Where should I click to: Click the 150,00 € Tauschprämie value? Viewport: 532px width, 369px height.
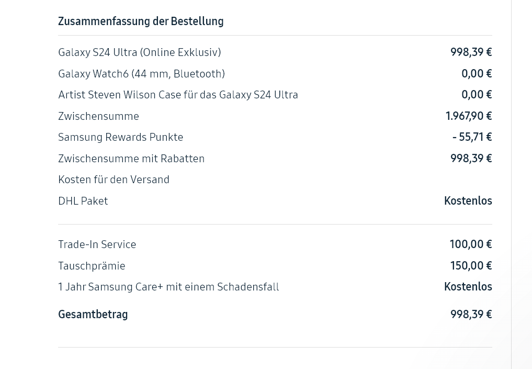[471, 266]
